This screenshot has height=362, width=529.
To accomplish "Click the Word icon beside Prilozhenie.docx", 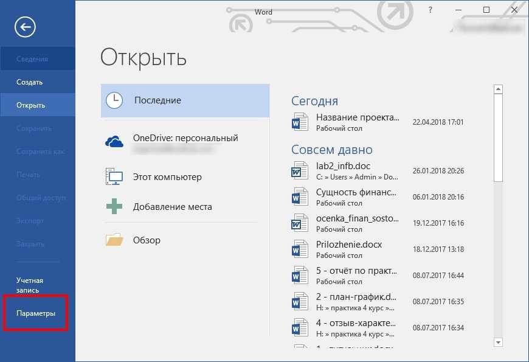I will (x=300, y=249).
